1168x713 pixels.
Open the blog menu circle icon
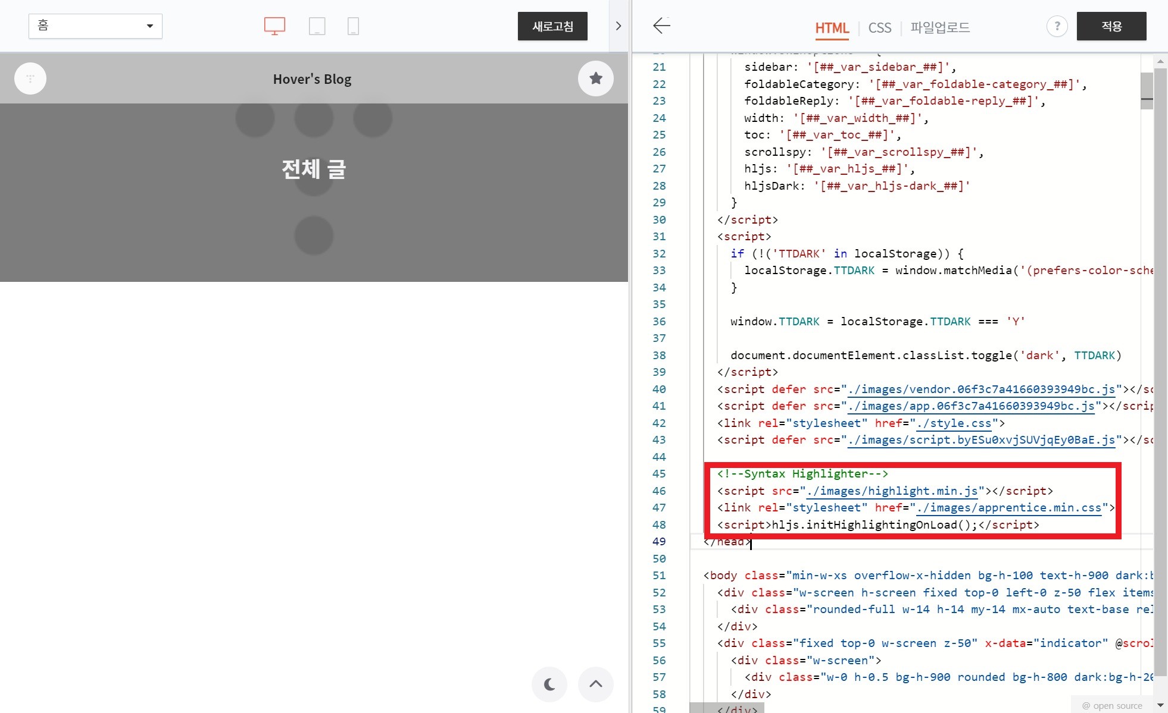[30, 78]
